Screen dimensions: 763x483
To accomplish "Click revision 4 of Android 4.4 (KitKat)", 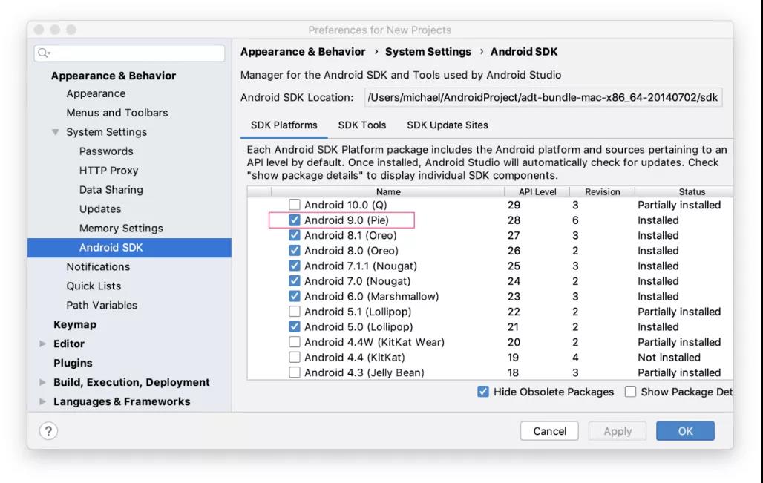I will (x=575, y=357).
